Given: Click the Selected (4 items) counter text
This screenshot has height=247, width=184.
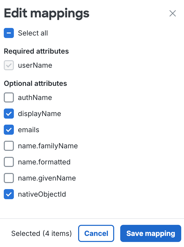Looking at the screenshot, I should (41, 233).
